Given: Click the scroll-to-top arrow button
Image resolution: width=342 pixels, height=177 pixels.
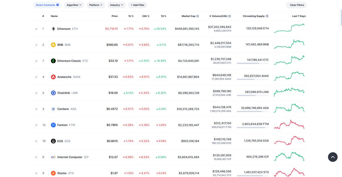Looking at the screenshot, I should 333,157.
